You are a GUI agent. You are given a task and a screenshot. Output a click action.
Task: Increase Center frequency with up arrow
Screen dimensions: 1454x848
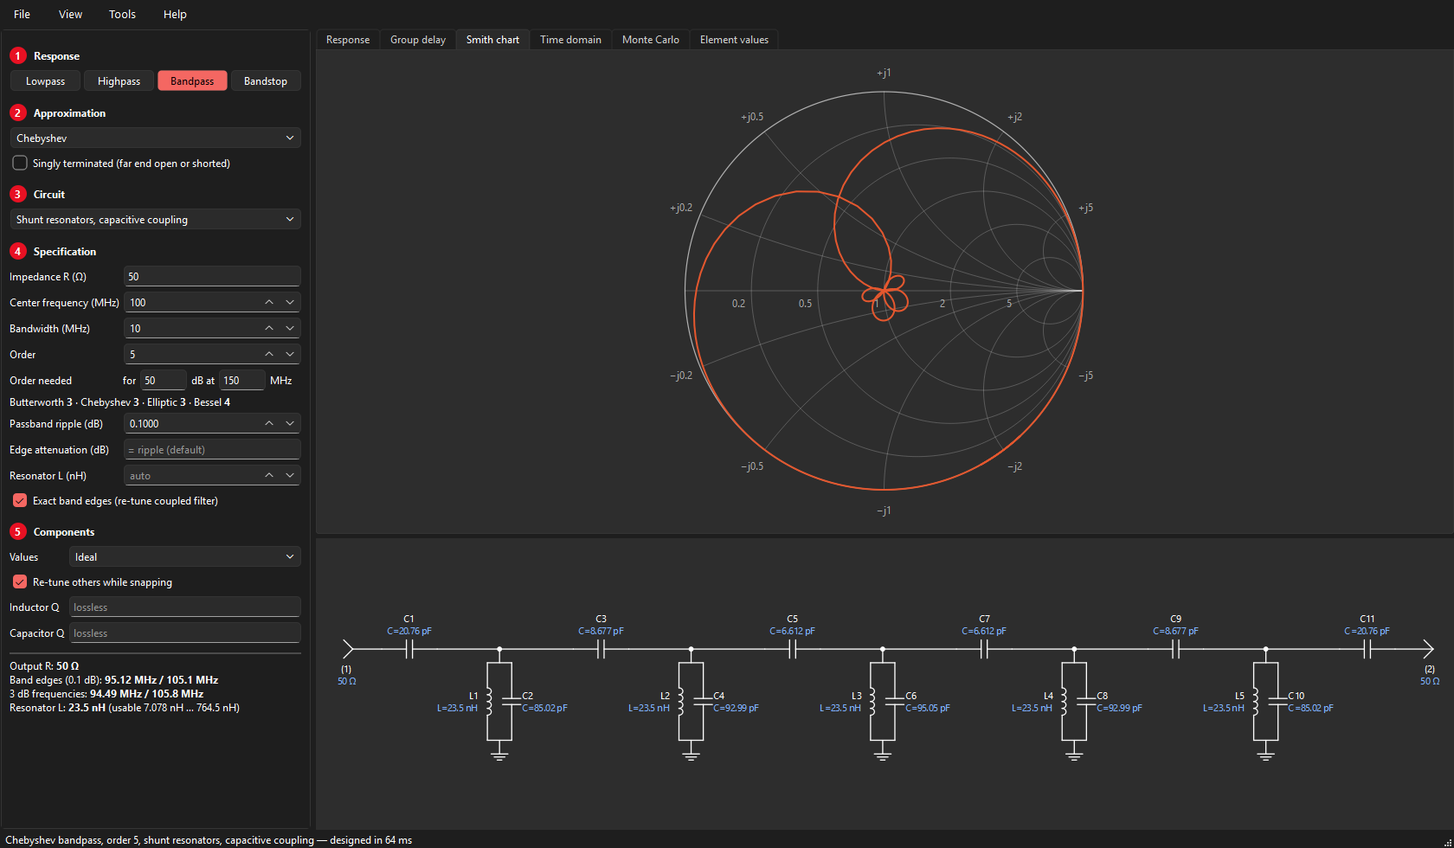pos(269,302)
